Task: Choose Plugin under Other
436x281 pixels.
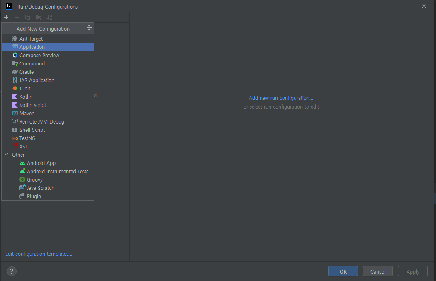Action: 48,196
